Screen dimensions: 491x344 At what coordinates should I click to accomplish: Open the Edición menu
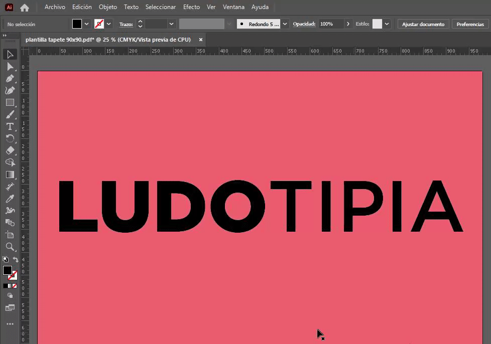tap(82, 7)
